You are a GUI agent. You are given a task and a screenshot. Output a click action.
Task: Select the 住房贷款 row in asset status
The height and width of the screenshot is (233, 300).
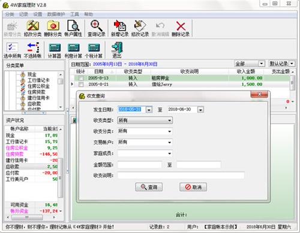click(31, 154)
